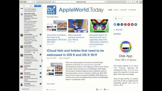The image size is (162, 91).
Task: Open 'Find out more' sponsor link
Action: pos(133,70)
